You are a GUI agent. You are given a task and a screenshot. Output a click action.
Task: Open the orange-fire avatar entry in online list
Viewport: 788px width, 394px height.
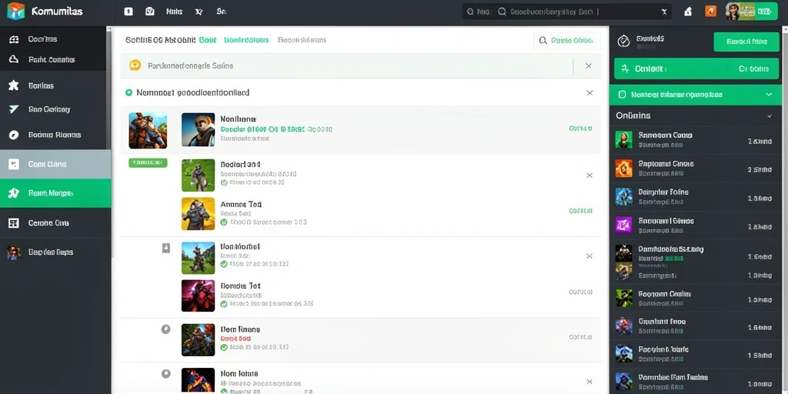coord(696,169)
